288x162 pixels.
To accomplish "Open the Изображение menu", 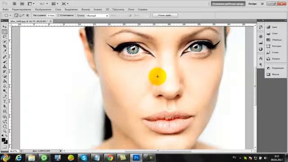I will (43, 9).
